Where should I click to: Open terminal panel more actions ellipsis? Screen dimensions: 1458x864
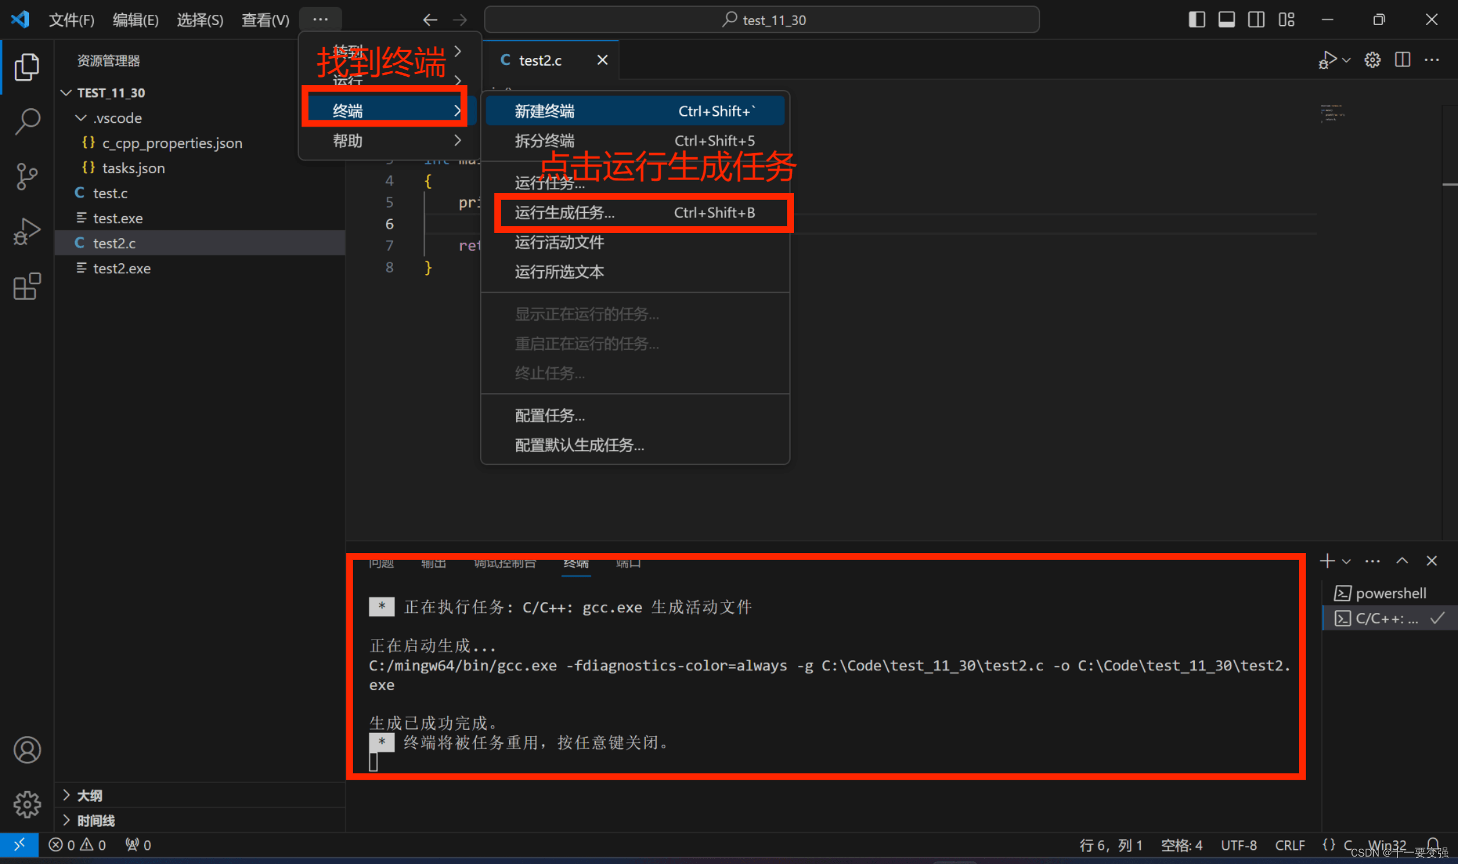click(1373, 561)
